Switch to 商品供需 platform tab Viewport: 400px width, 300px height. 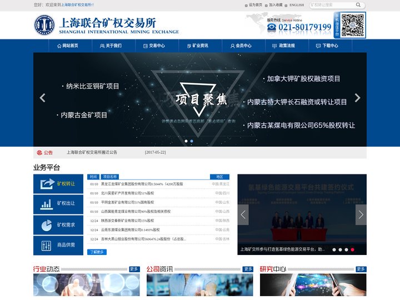click(58, 246)
